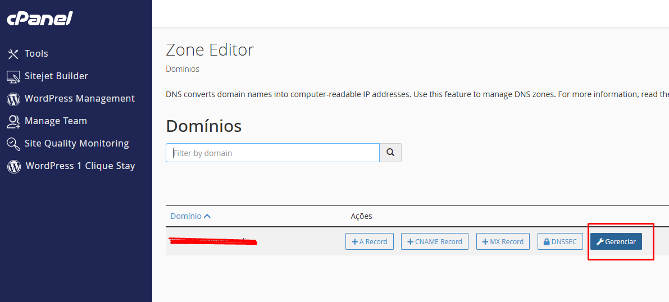Click the domain filter search button
This screenshot has height=302, width=669.
coord(390,153)
